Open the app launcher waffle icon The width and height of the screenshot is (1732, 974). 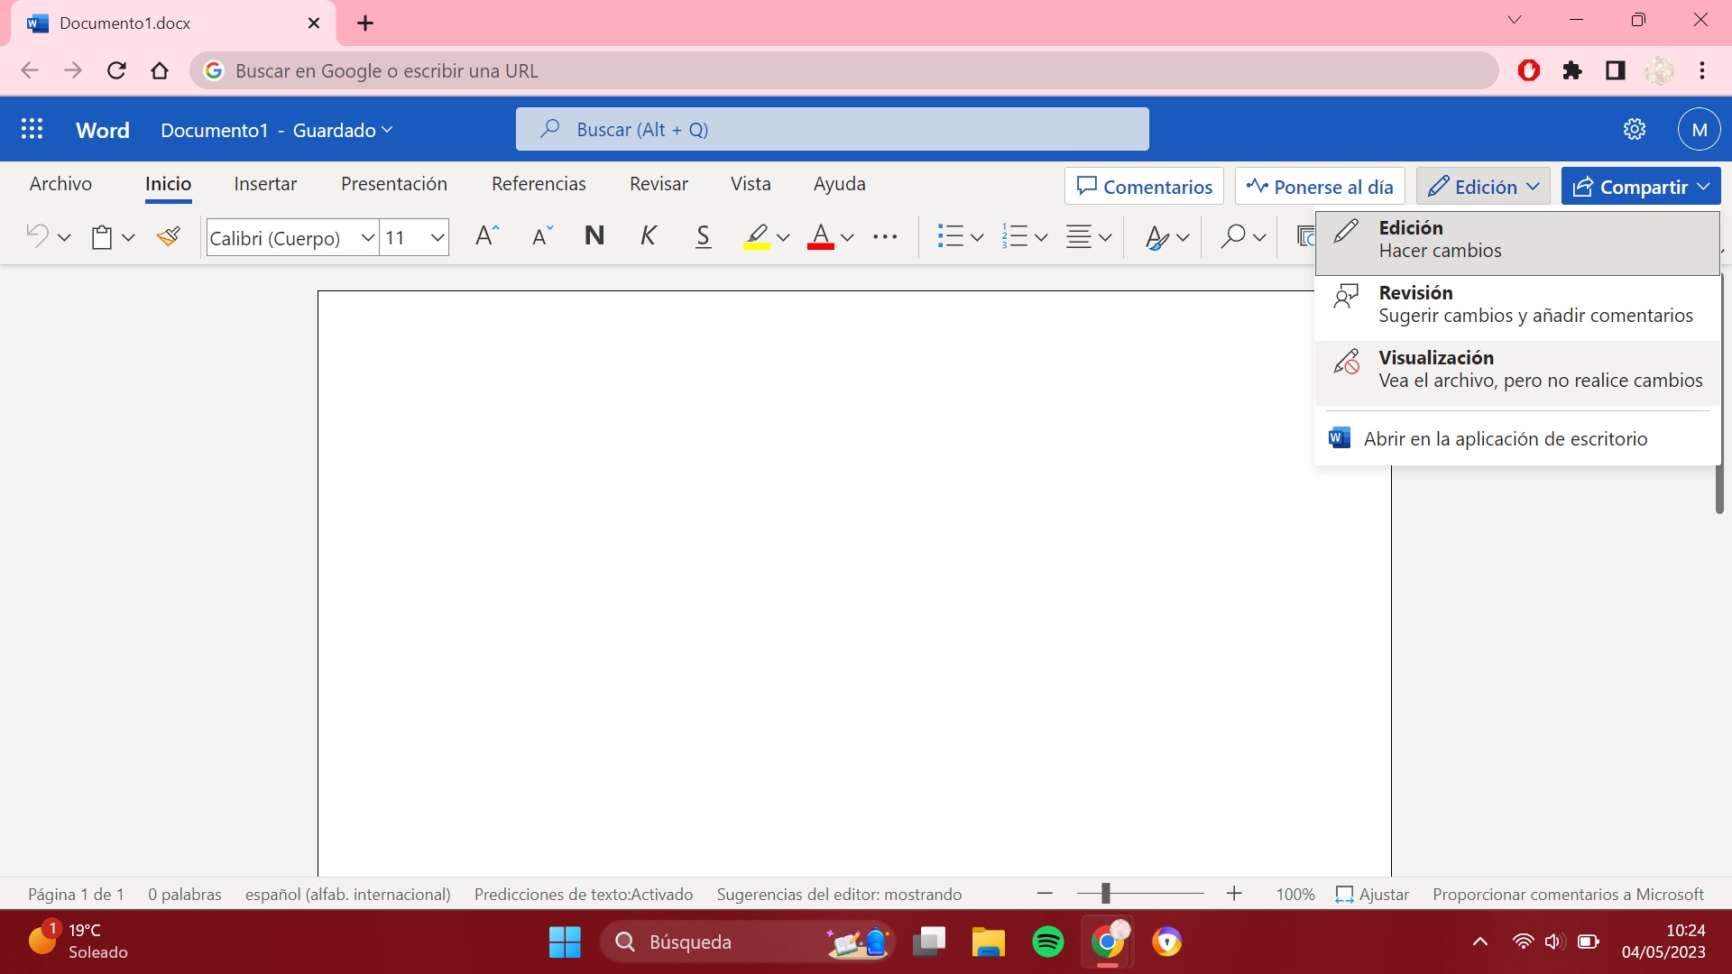pos(32,130)
